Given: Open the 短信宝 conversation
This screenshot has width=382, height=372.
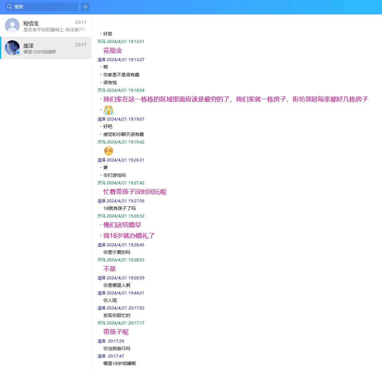Looking at the screenshot, I should 46,26.
